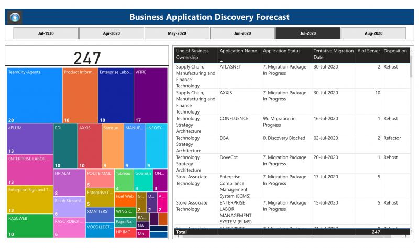
Task: Select the VFIRE treemap tile
Action: point(151,95)
